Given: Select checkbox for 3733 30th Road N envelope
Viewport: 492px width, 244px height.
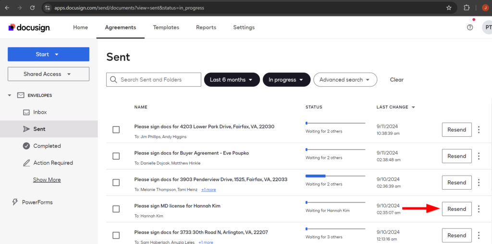Looking at the screenshot, I should (116, 235).
